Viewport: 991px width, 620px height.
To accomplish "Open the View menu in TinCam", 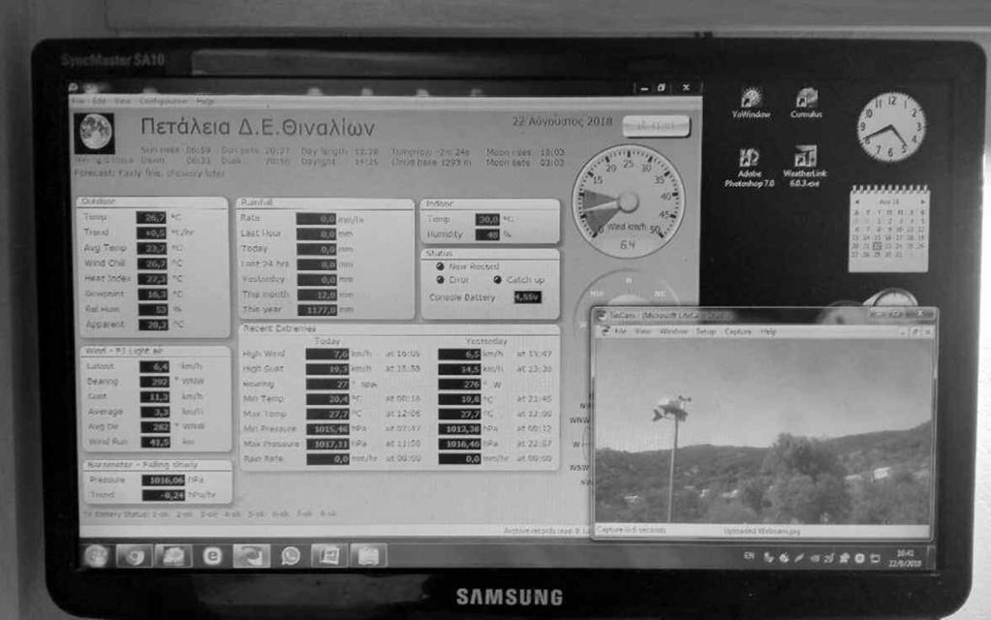I will point(643,331).
